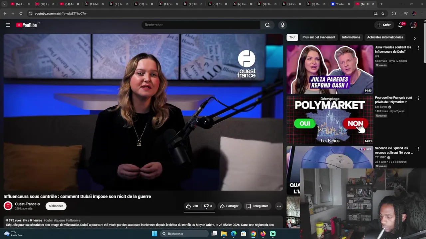
Task: Open a new browser tab
Action: 381,4
